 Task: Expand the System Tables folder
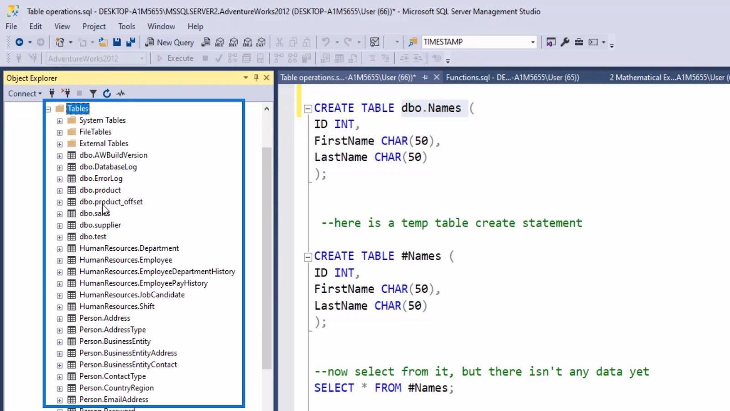59,121
